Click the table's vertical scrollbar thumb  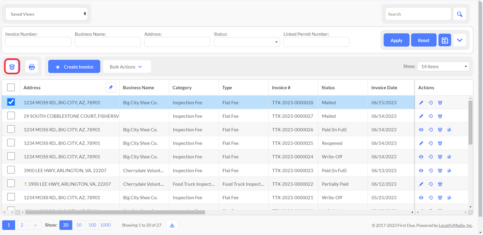click(470, 123)
